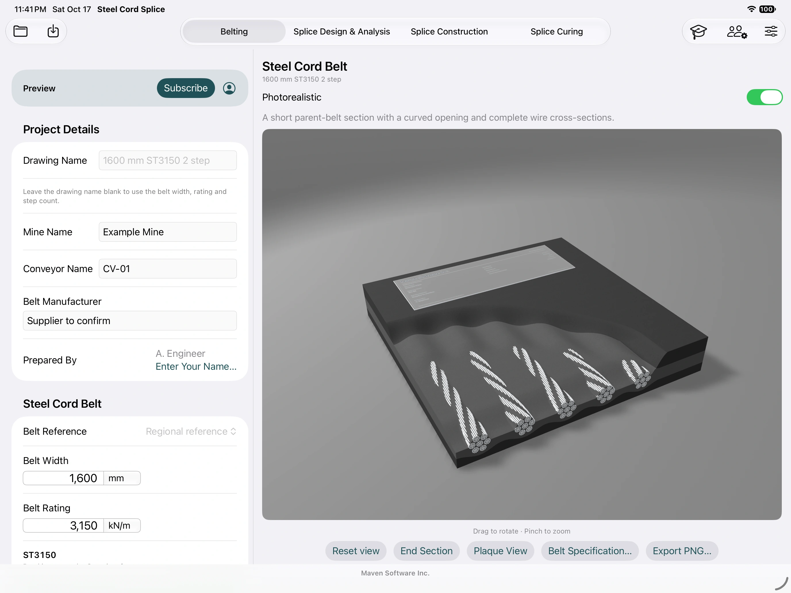Go to the Splice Curing tab
This screenshot has width=791, height=593.
pos(556,31)
